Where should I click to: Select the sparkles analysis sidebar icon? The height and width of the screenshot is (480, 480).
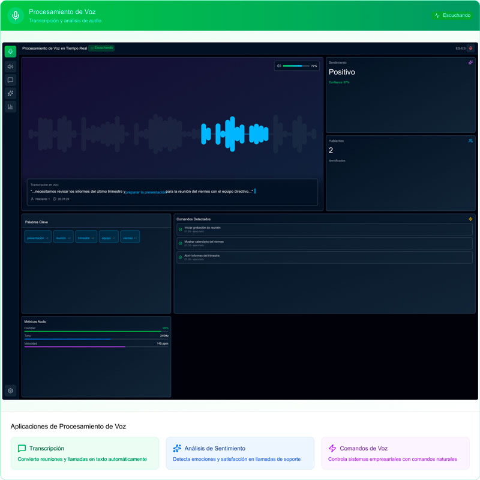click(10, 93)
